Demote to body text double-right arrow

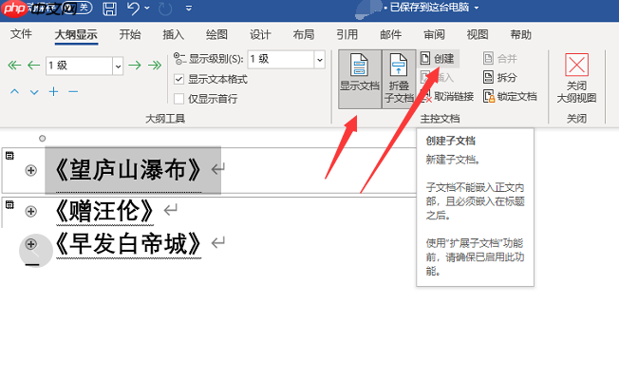pyautogui.click(x=155, y=66)
